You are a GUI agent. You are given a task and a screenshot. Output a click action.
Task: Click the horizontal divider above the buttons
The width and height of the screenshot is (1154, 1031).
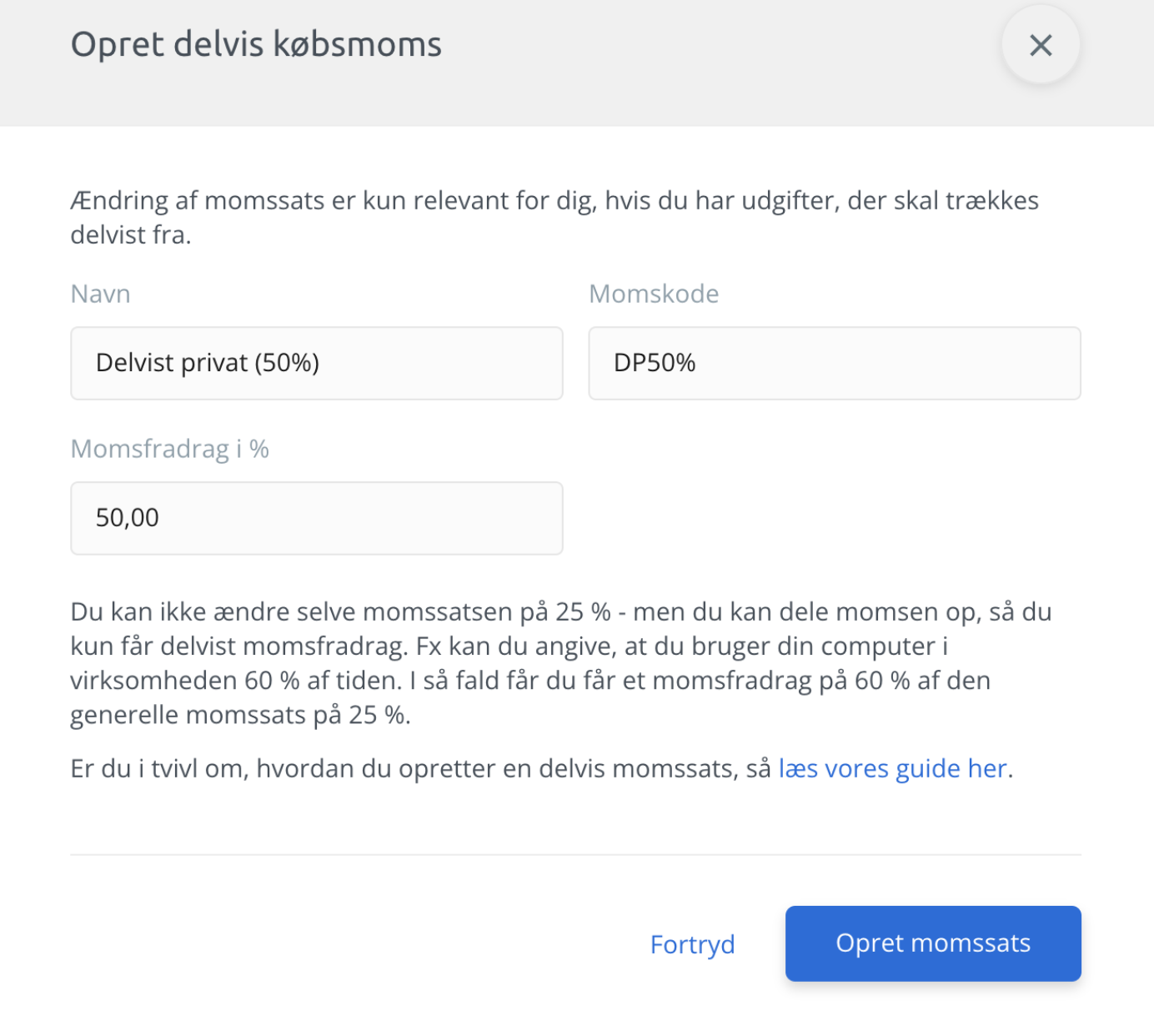575,854
